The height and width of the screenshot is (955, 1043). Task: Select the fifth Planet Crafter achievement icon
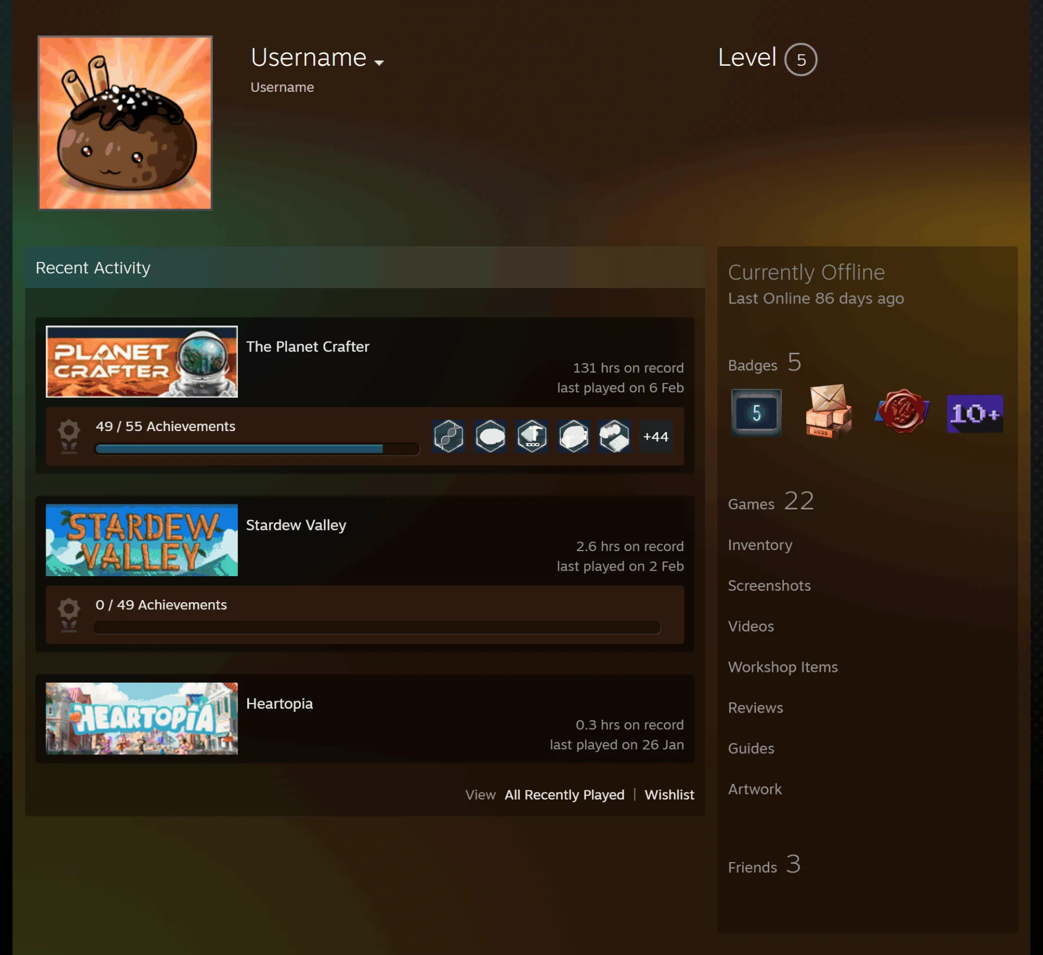tap(614, 436)
